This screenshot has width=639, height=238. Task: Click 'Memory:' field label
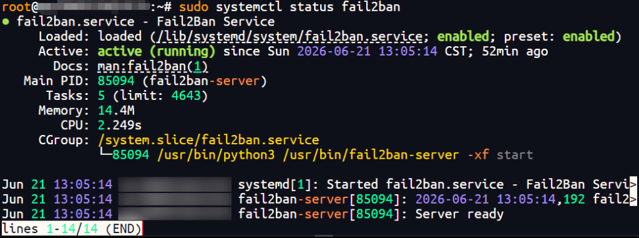[x=64, y=111]
